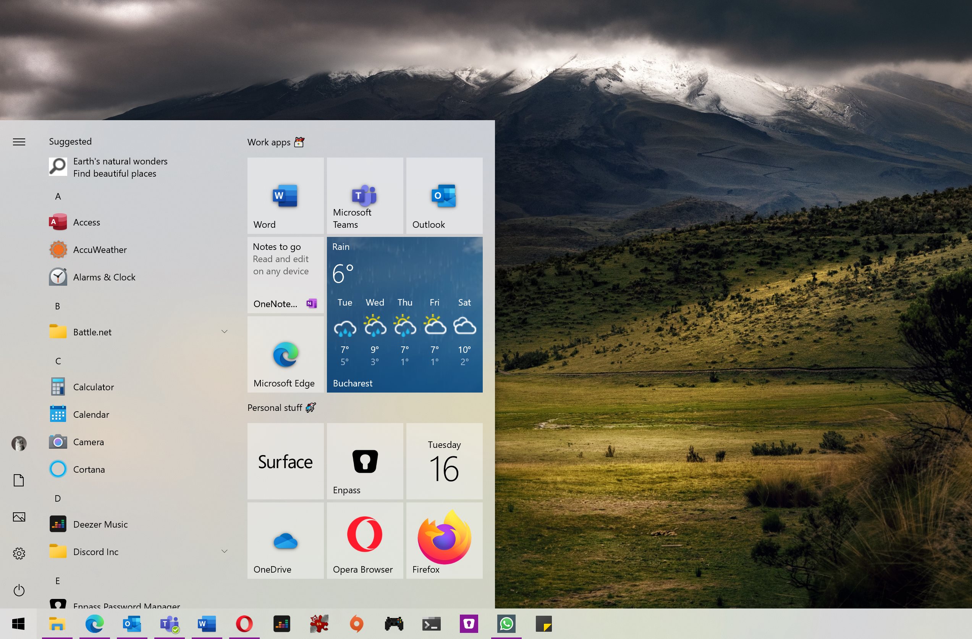The image size is (972, 639).
Task: Open the Power options button
Action: tap(19, 590)
